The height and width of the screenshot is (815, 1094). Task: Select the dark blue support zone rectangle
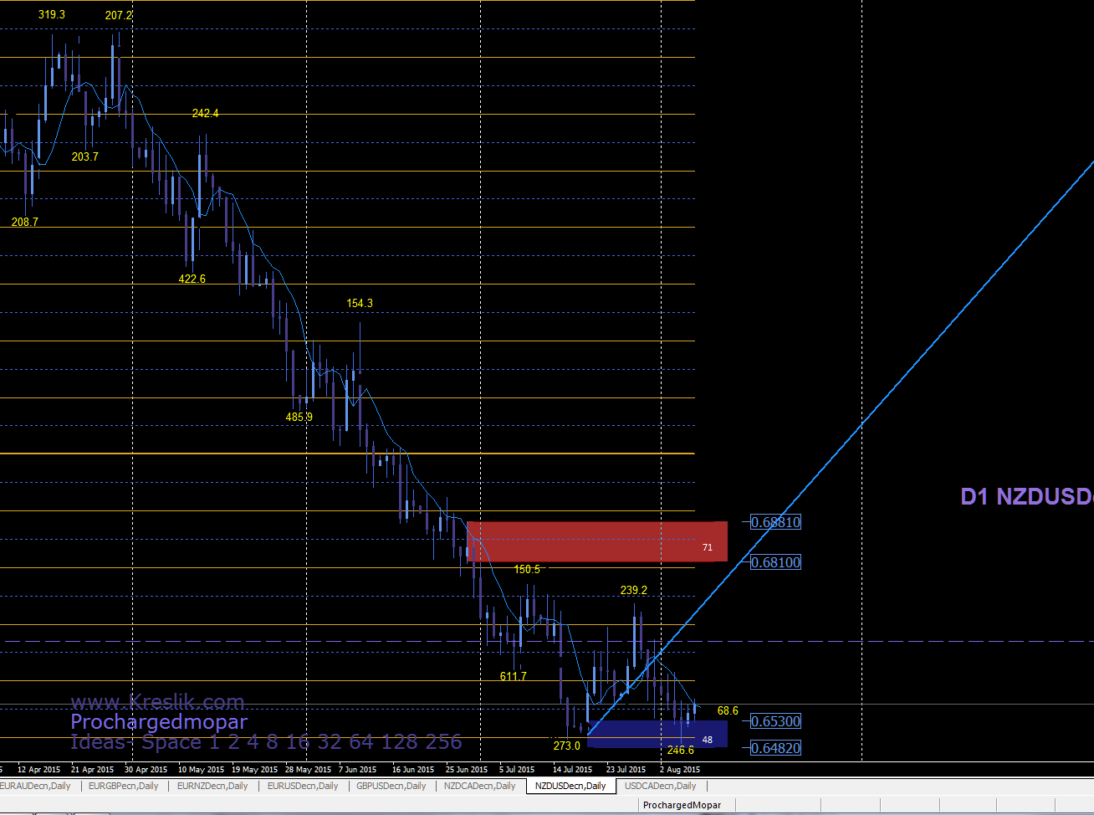click(x=657, y=734)
